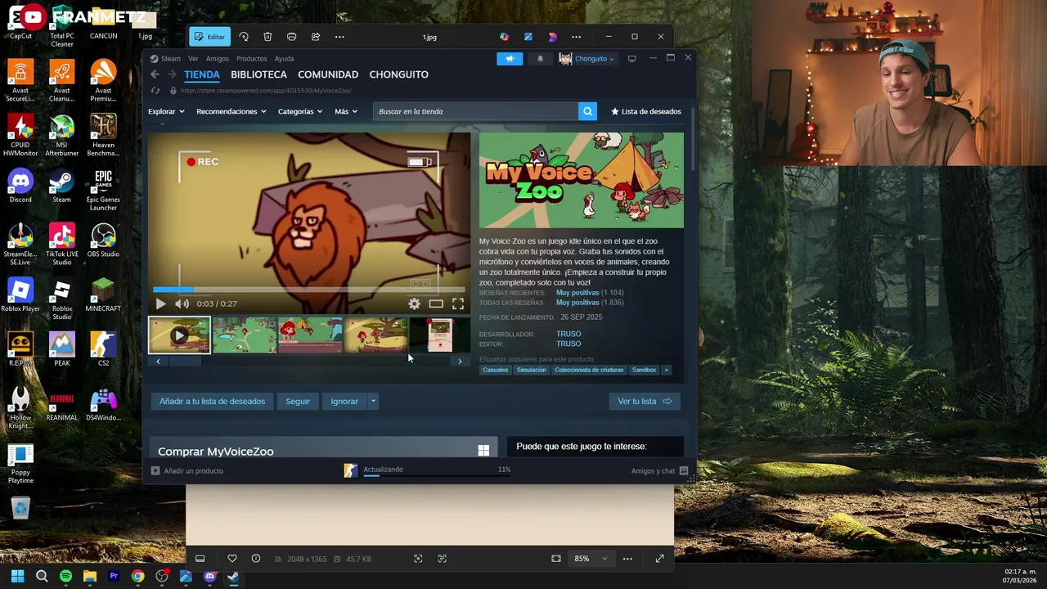Expand the Categorías store menu
This screenshot has height=589, width=1047.
[300, 111]
